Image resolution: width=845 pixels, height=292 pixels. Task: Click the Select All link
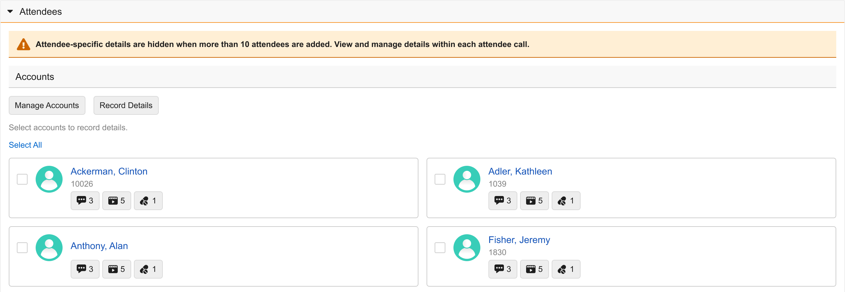tap(25, 145)
